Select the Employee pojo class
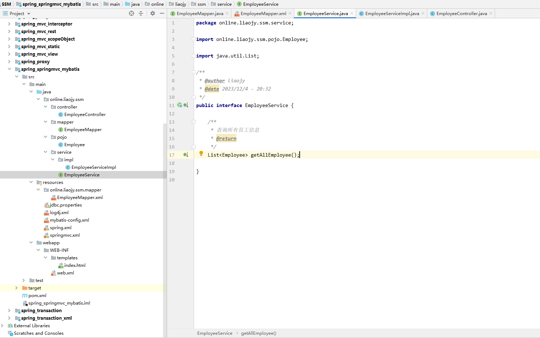The height and width of the screenshot is (338, 540). point(74,145)
